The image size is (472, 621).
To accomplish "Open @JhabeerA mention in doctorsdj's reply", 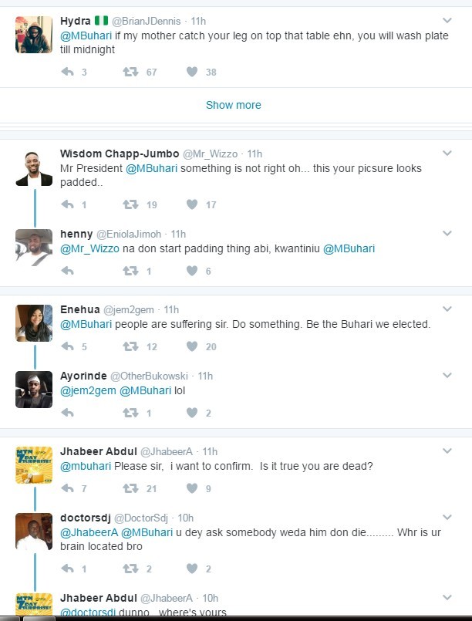I will click(x=89, y=532).
